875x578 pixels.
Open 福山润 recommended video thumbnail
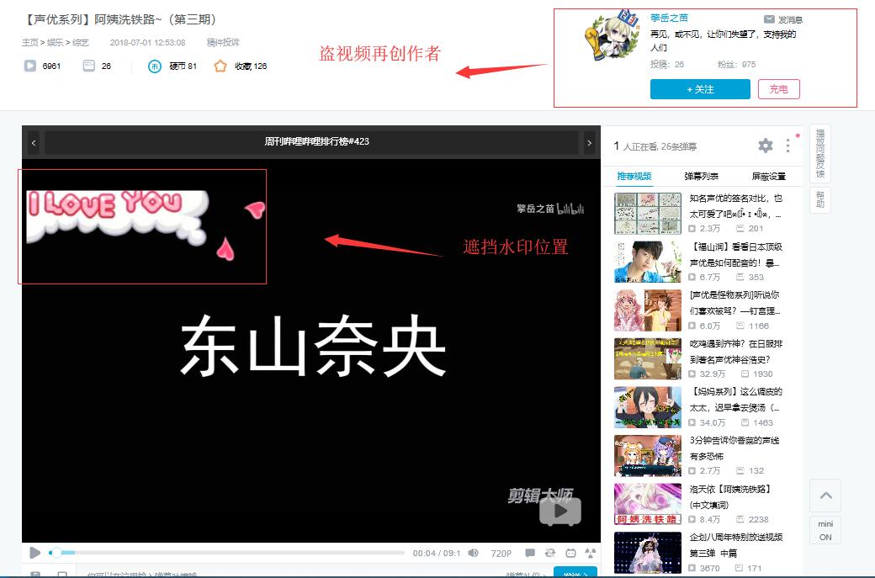pyautogui.click(x=647, y=262)
